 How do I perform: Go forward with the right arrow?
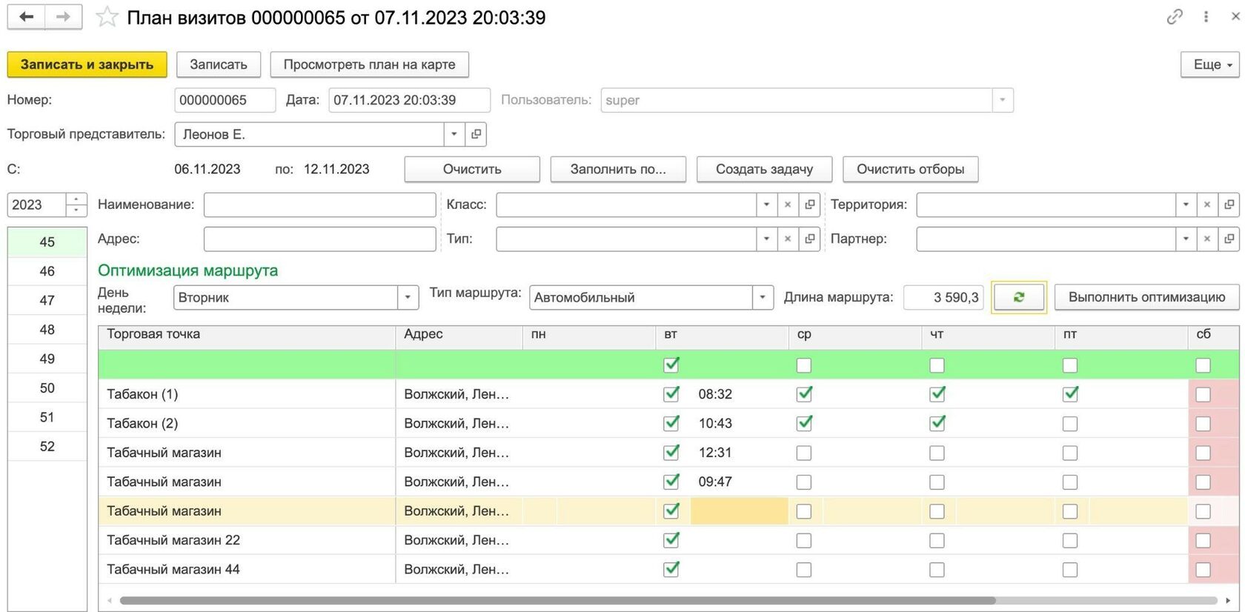point(64,16)
